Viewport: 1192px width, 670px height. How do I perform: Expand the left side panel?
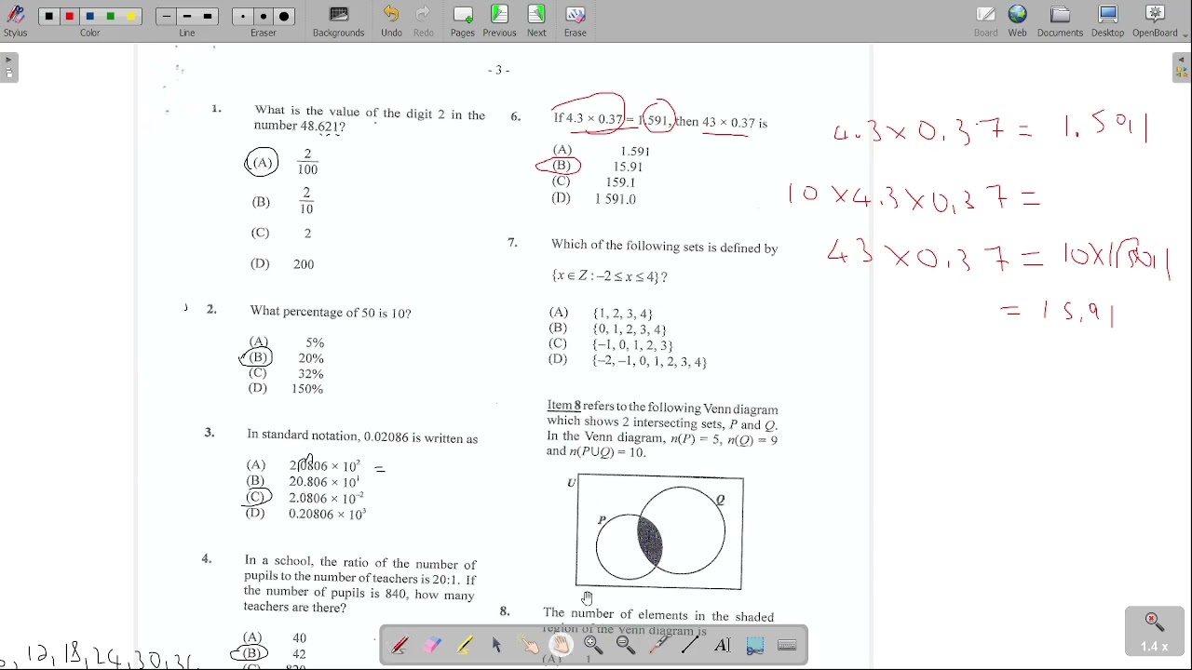[x=9, y=68]
